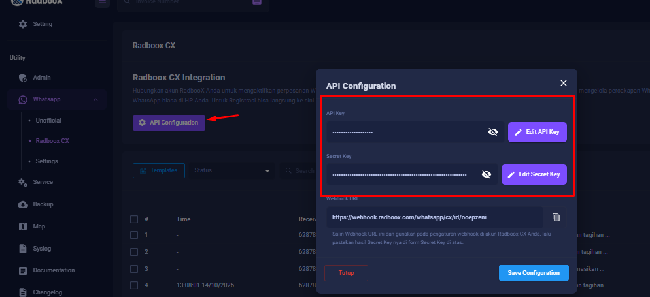Click the Radboox CX page heading
The height and width of the screenshot is (297, 650).
point(154,46)
